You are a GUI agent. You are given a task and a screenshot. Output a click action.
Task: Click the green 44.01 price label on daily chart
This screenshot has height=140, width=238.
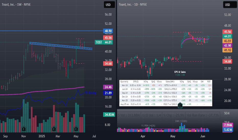click(227, 36)
